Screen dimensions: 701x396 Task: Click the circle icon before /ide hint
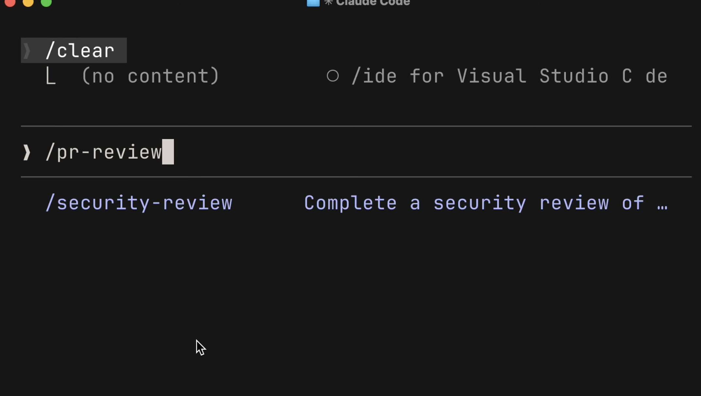coord(333,76)
